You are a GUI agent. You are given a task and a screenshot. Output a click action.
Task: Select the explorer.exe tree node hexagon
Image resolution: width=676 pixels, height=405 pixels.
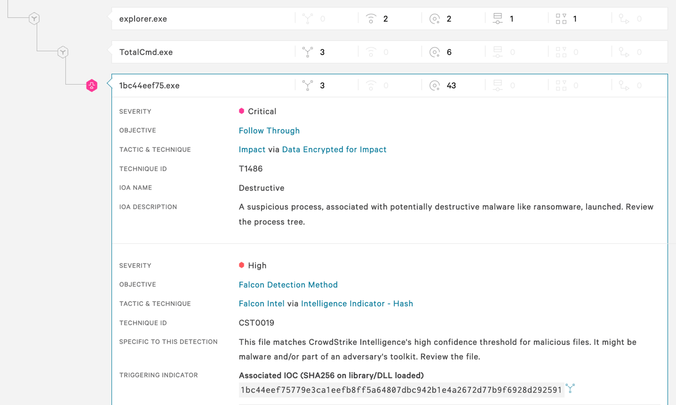[34, 18]
